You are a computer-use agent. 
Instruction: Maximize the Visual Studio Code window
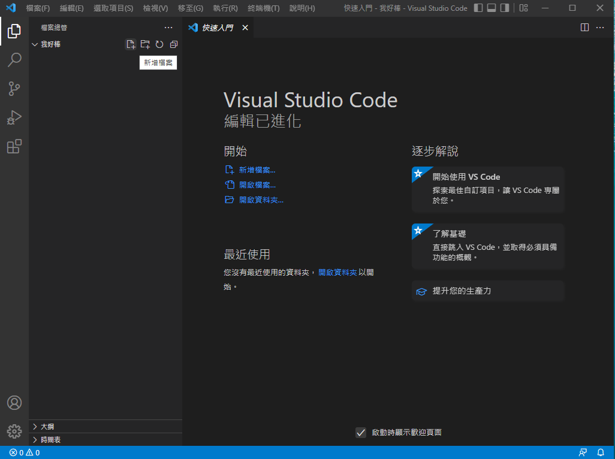click(572, 8)
